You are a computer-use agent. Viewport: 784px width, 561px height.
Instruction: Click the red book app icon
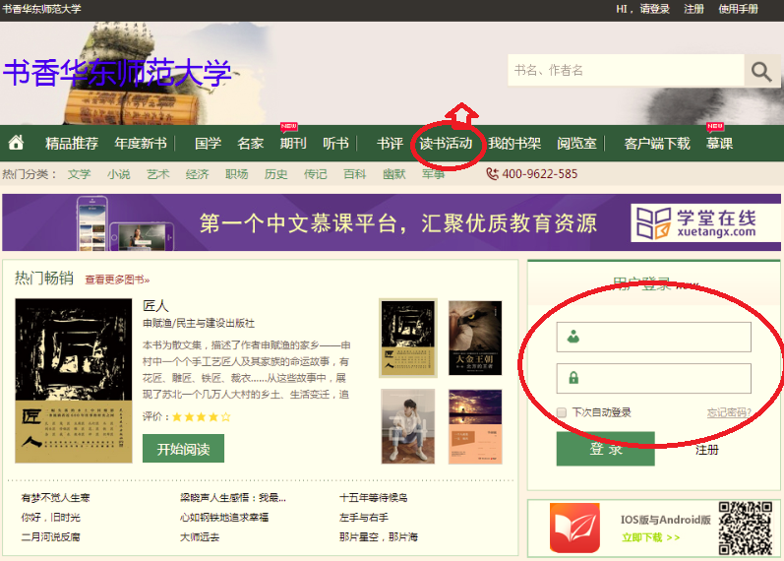click(574, 529)
